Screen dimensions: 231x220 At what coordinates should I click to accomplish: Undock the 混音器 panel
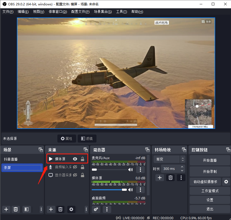(147, 150)
